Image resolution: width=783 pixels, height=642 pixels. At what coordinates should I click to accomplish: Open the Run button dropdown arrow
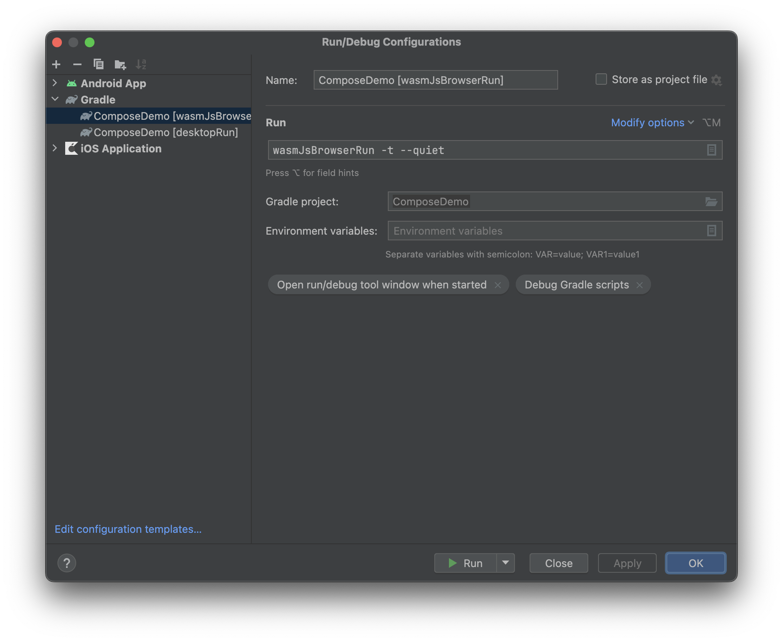pyautogui.click(x=506, y=563)
